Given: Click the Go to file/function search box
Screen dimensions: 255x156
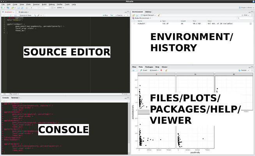Looking at the screenshot, I should pos(39,7).
